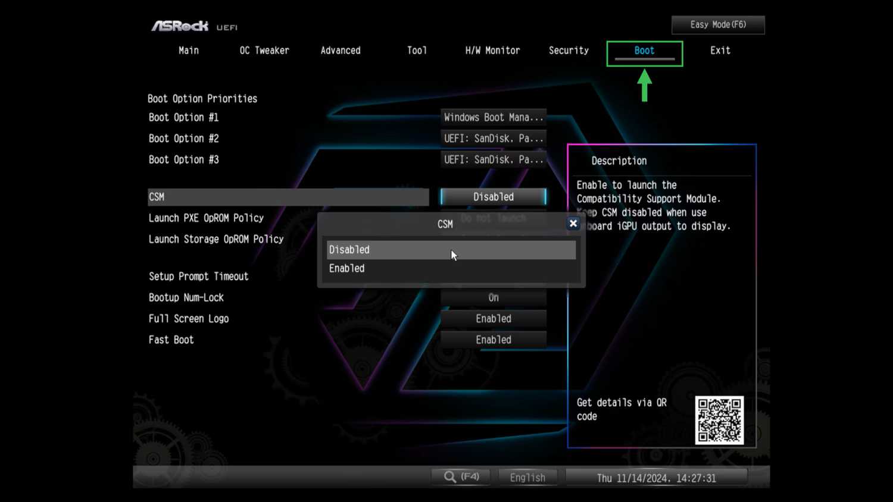
Task: Open Boot Option #2 value dropdown
Action: pos(494,139)
